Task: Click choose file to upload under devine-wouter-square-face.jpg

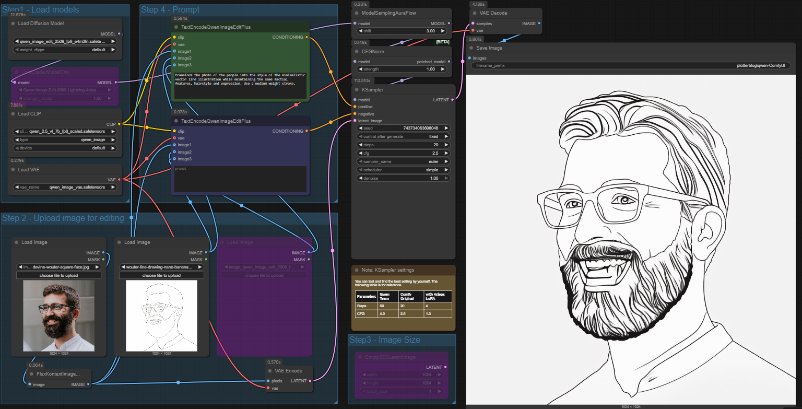Action: (x=58, y=275)
